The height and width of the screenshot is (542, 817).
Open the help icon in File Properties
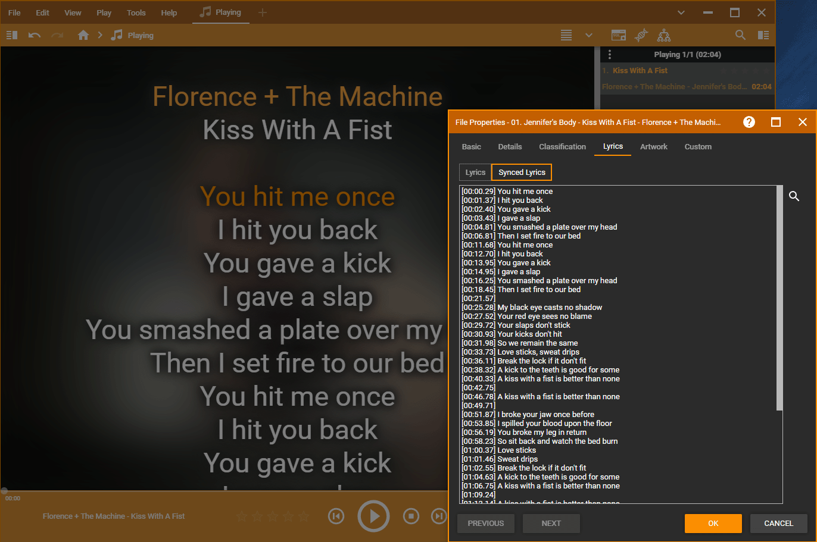pos(749,122)
